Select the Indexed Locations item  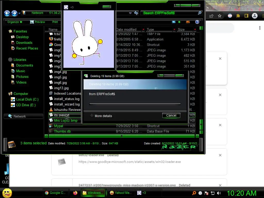tap(67, 93)
